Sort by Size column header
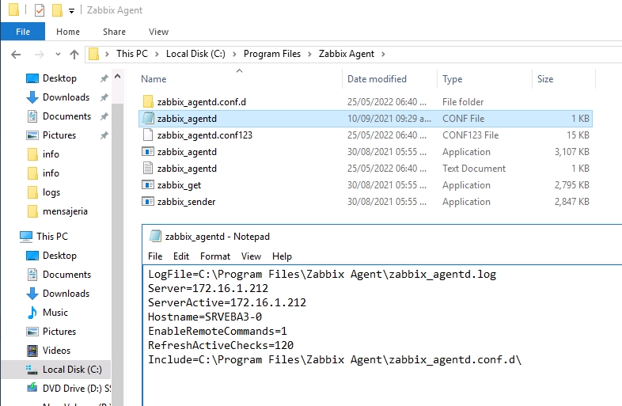Screen dimensions: 622x406 click(545, 79)
